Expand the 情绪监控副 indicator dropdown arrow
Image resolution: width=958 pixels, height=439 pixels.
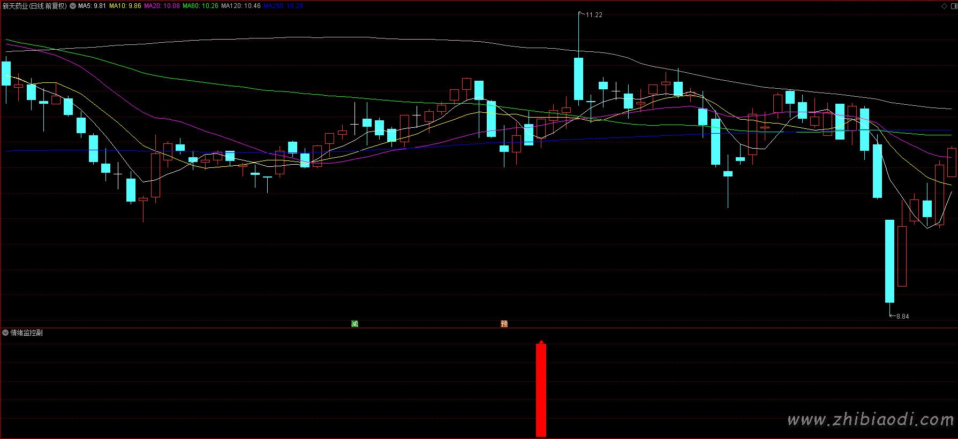5,333
